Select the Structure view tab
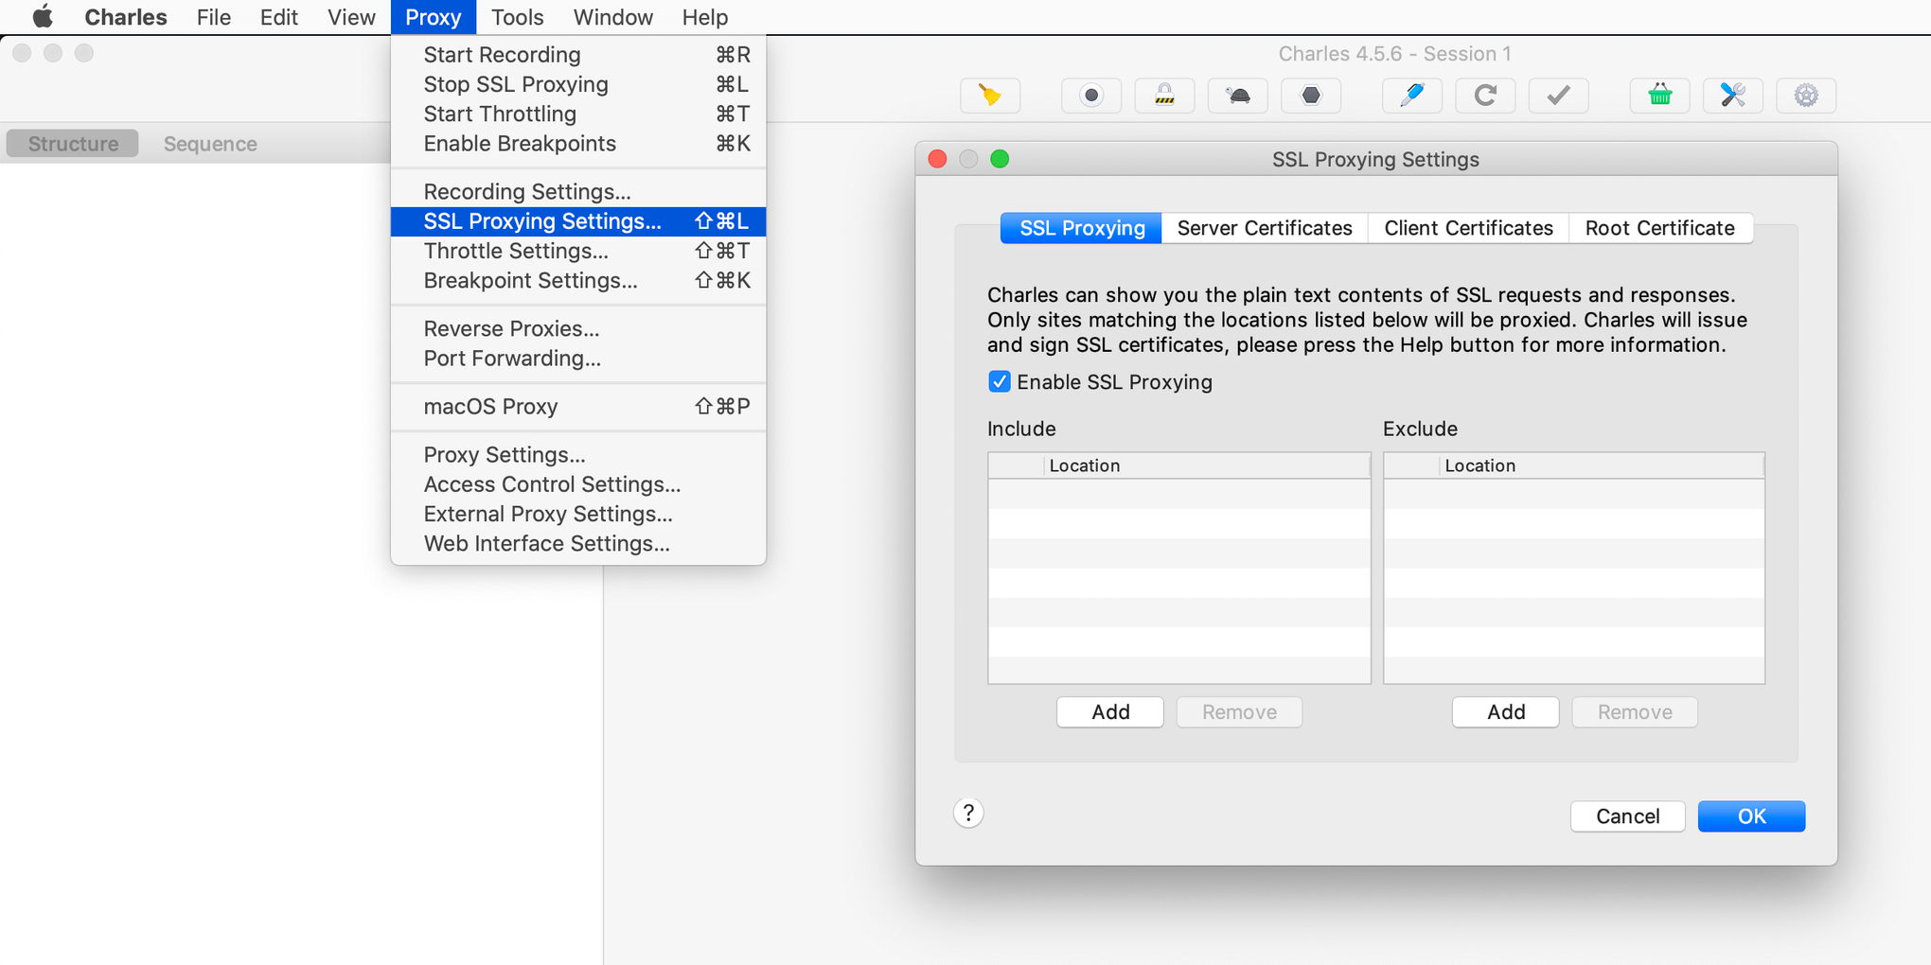Viewport: 1931px width, 965px height. coord(73,144)
